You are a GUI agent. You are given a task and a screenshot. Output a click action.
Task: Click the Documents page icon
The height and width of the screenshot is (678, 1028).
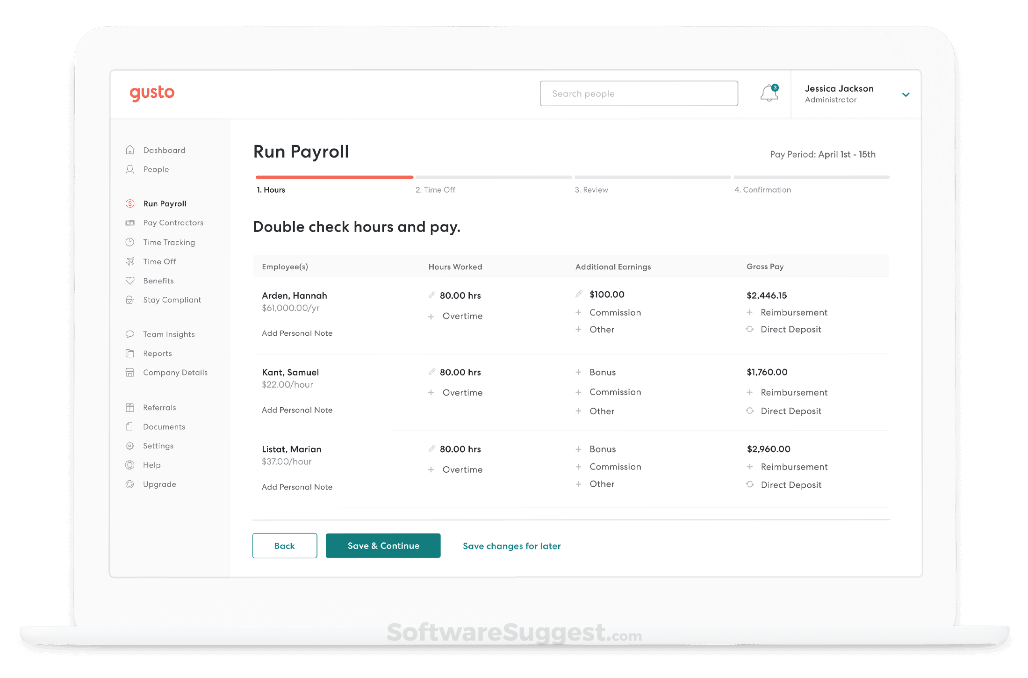130,426
